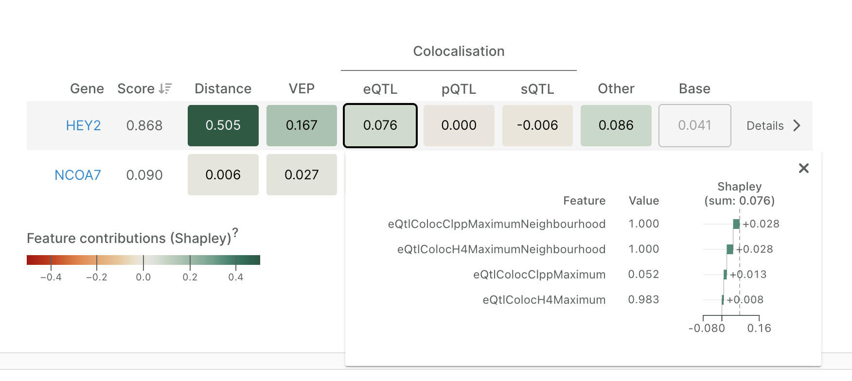852x381 pixels.
Task: Sort by the Score column header
Action: pos(136,88)
